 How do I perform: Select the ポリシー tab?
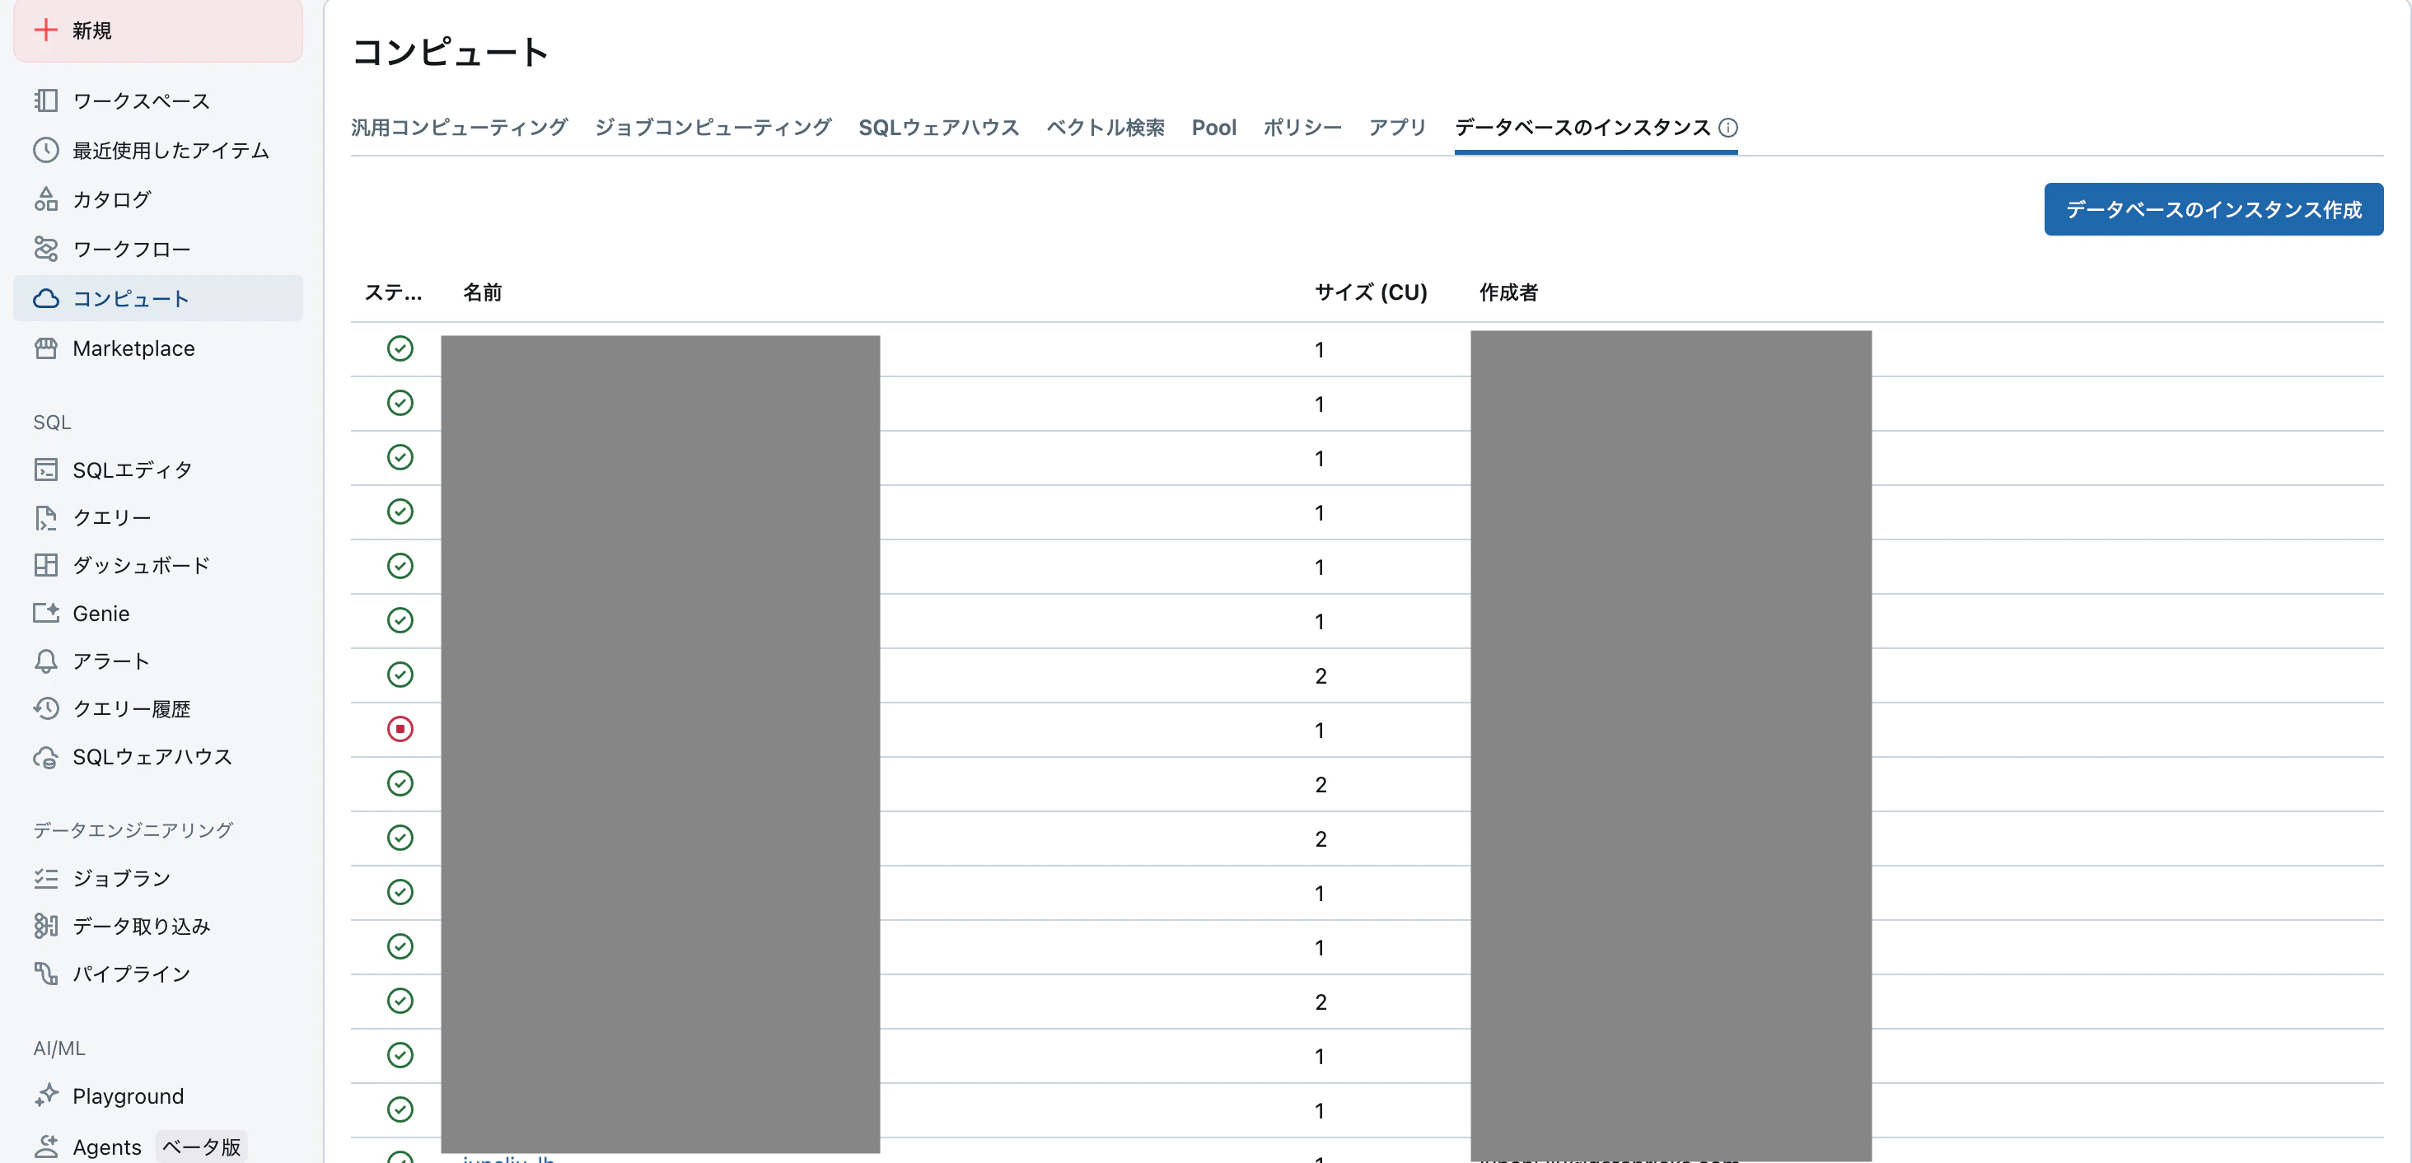click(1302, 128)
